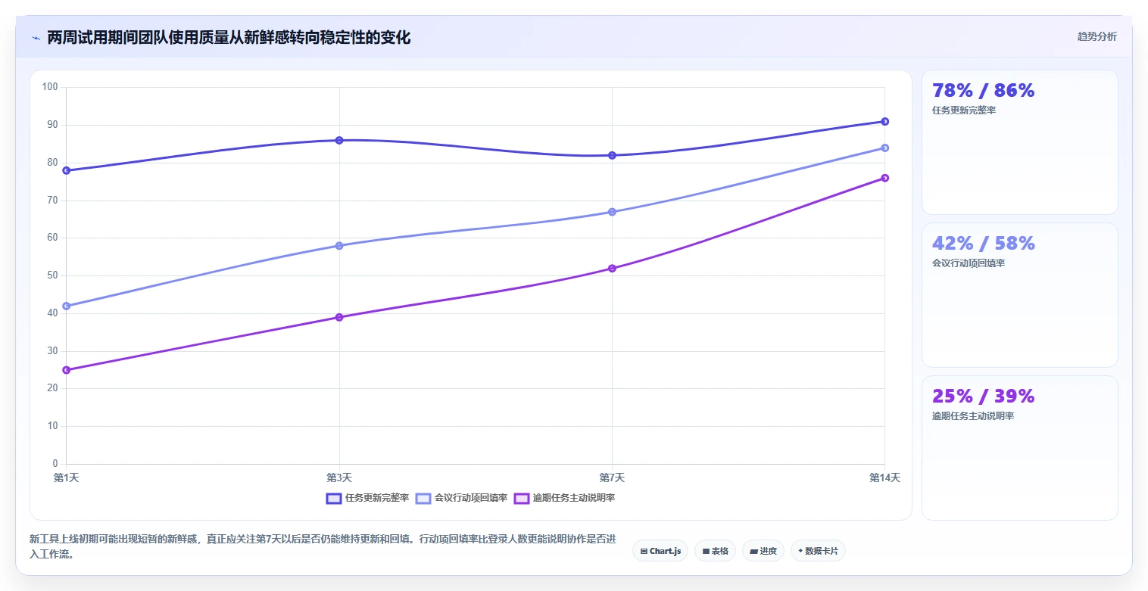The width and height of the screenshot is (1148, 591).
Task: Click the 逾期任务主动说明率 label in the stat card
Action: click(973, 416)
